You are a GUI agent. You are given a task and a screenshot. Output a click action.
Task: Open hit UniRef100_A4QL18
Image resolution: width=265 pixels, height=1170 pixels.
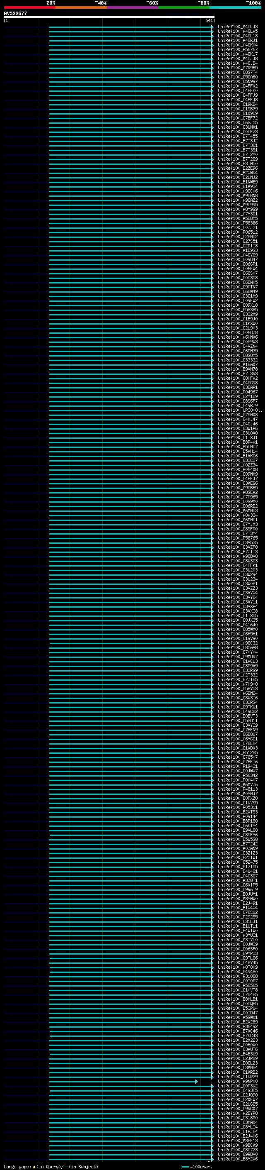[x=238, y=36]
